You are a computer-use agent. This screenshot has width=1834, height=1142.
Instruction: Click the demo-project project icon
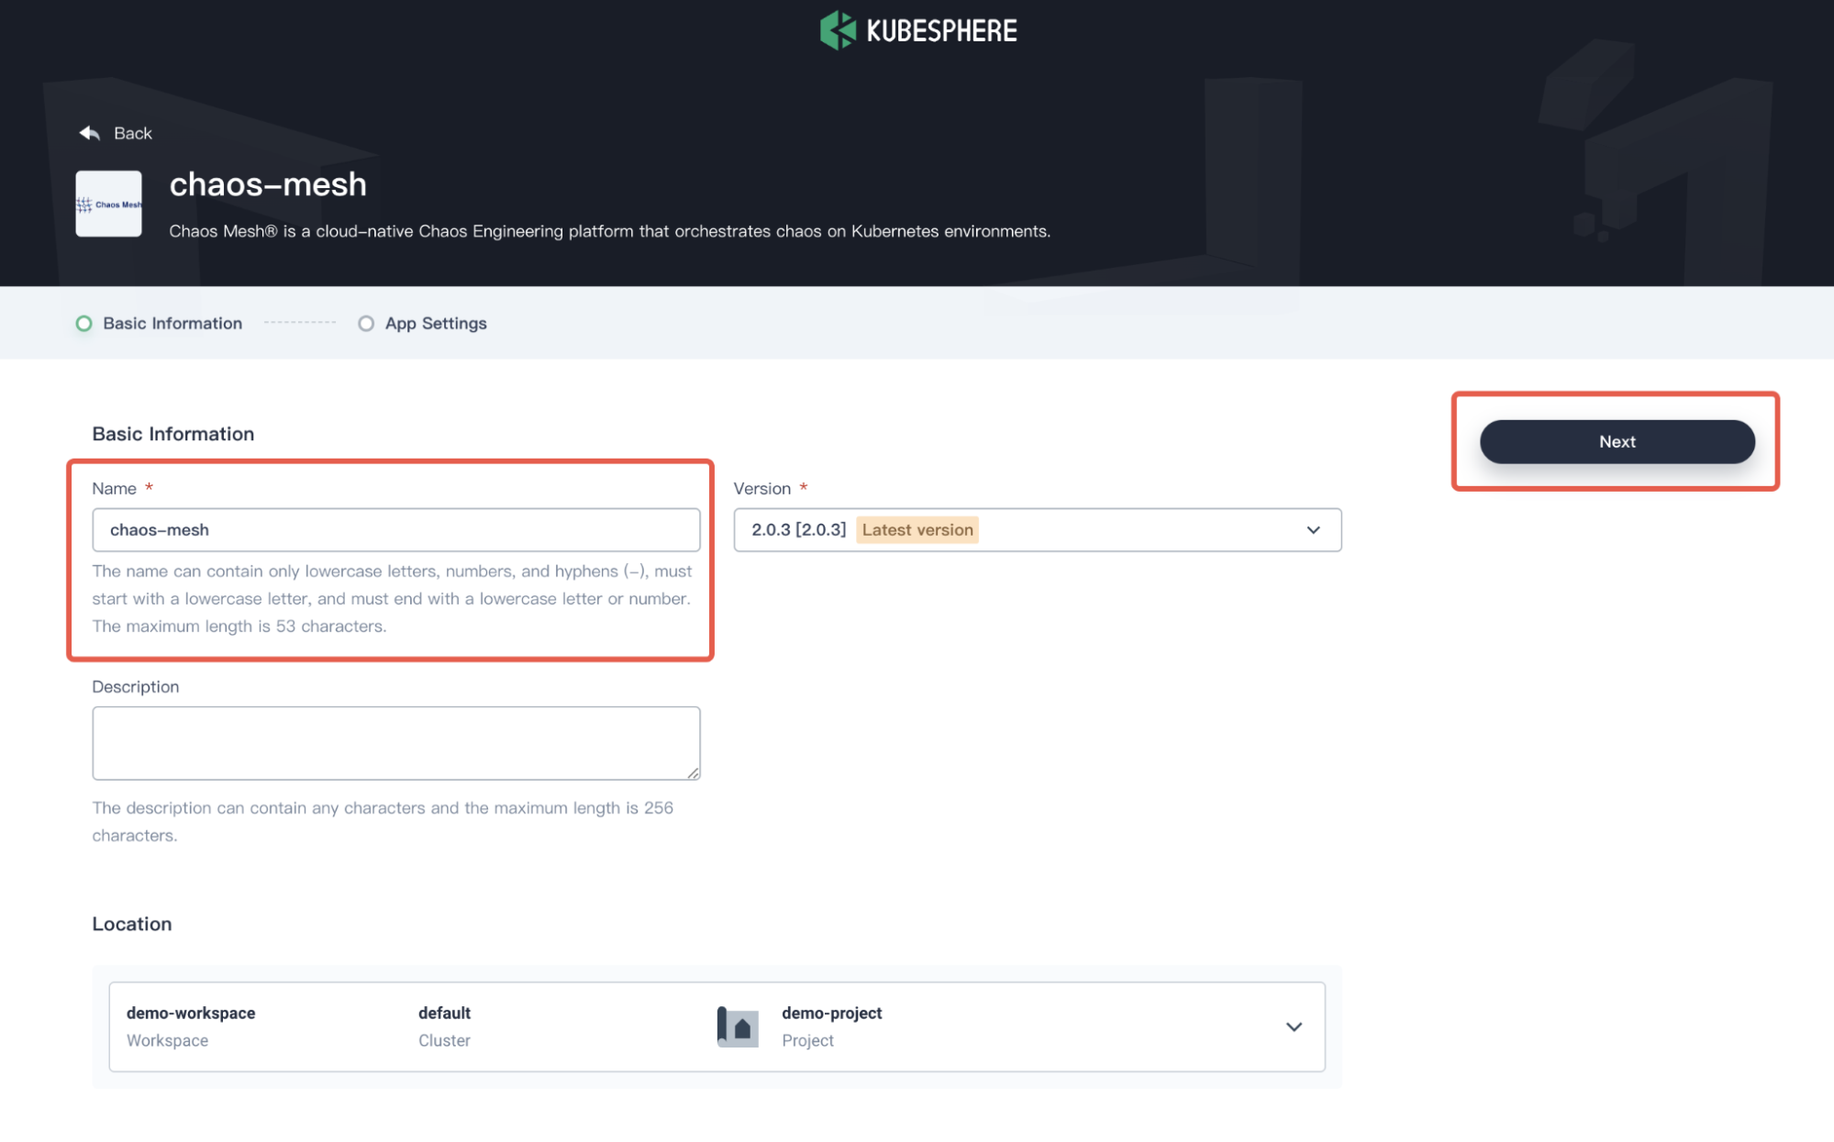point(738,1026)
